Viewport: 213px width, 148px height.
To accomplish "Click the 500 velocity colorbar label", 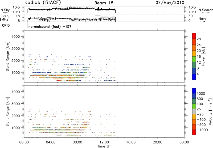I will 200,99.
